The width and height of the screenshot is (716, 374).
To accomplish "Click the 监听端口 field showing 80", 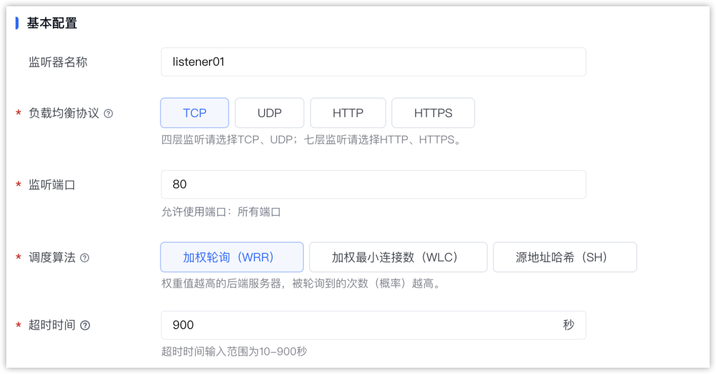I will click(x=373, y=184).
